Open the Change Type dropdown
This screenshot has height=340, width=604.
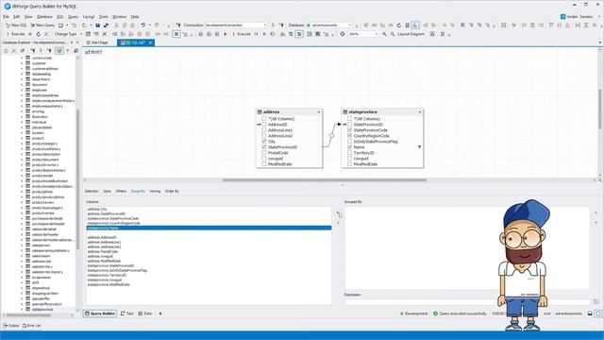pos(68,34)
